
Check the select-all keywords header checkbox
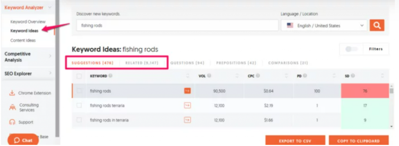tap(79, 76)
